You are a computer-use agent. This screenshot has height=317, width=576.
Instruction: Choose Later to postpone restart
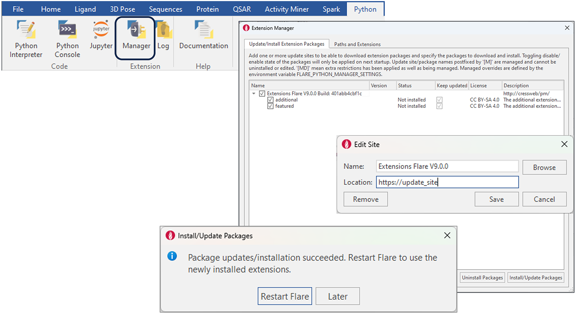coord(338,296)
